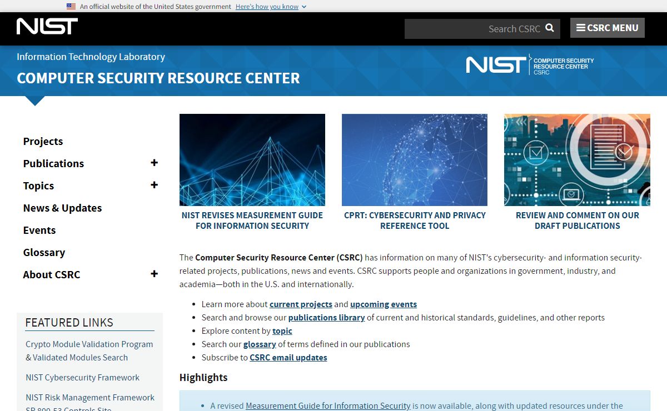Expand the Publications submenu plus
The height and width of the screenshot is (411, 667).
(x=154, y=163)
